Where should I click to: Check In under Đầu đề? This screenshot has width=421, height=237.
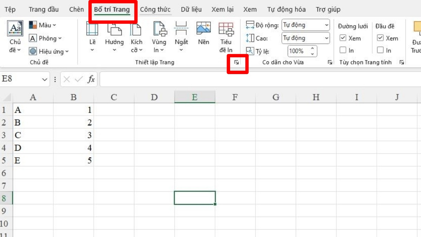[380, 50]
